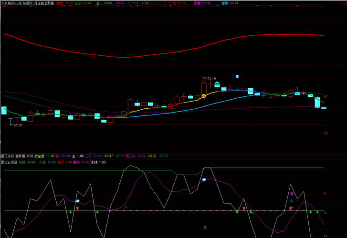Click the diamond icon near the 72.19 peak oscillator
The height and width of the screenshot is (238, 347).
click(x=204, y=180)
